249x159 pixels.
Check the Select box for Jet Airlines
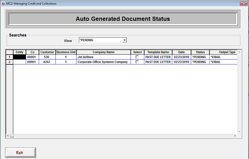[x=137, y=57]
